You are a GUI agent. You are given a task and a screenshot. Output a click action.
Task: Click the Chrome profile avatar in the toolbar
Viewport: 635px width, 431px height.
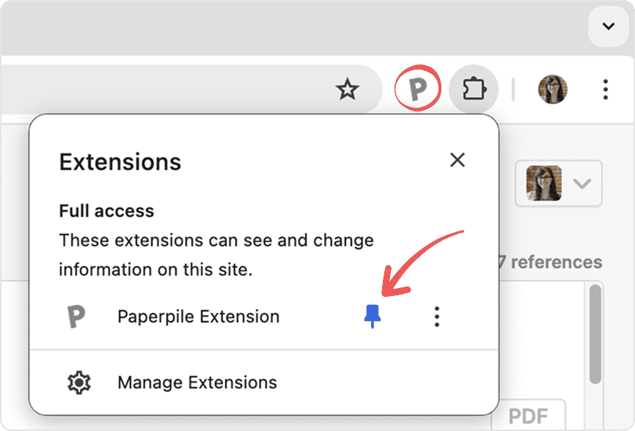[x=552, y=89]
